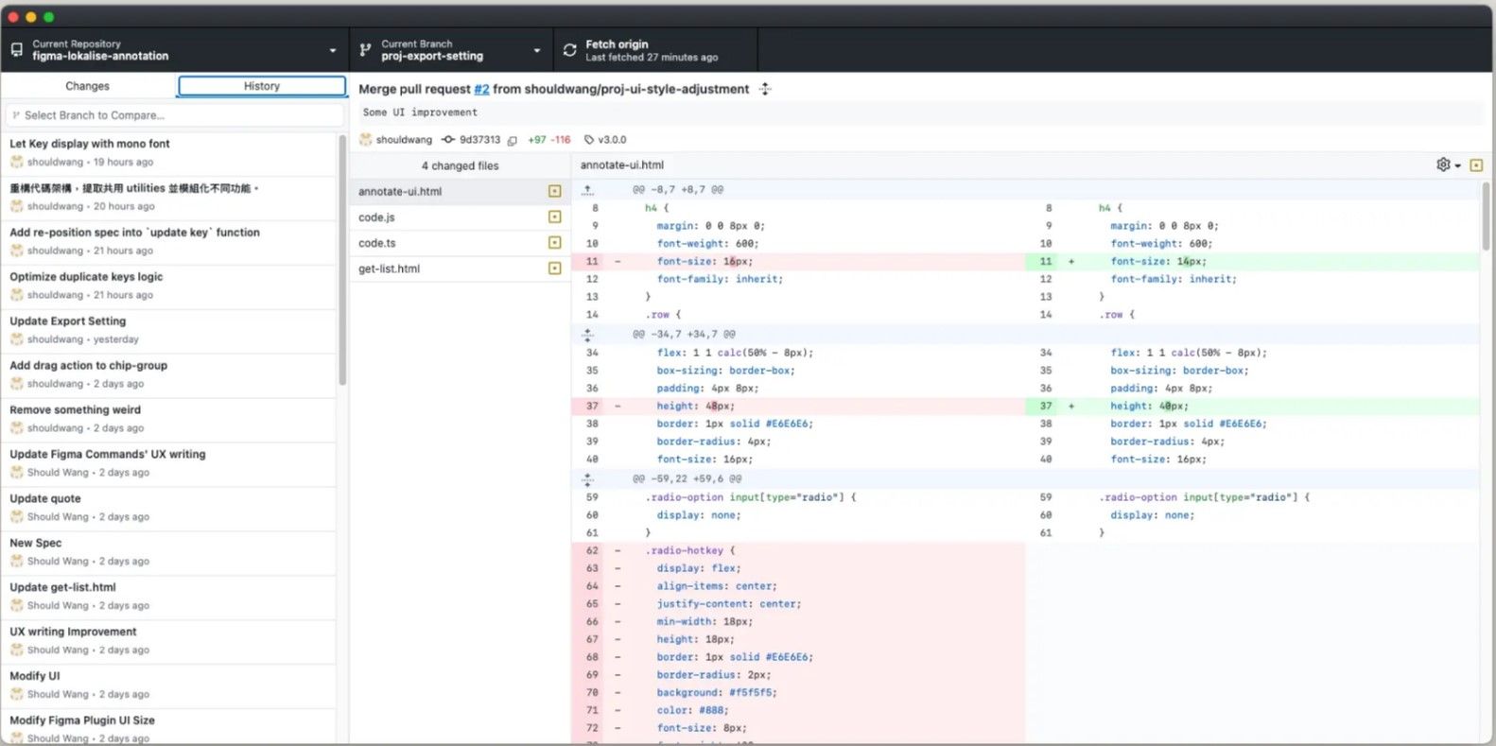Click the commit history list scrollbar
Screen dimensions: 1496x746
pos(342,260)
